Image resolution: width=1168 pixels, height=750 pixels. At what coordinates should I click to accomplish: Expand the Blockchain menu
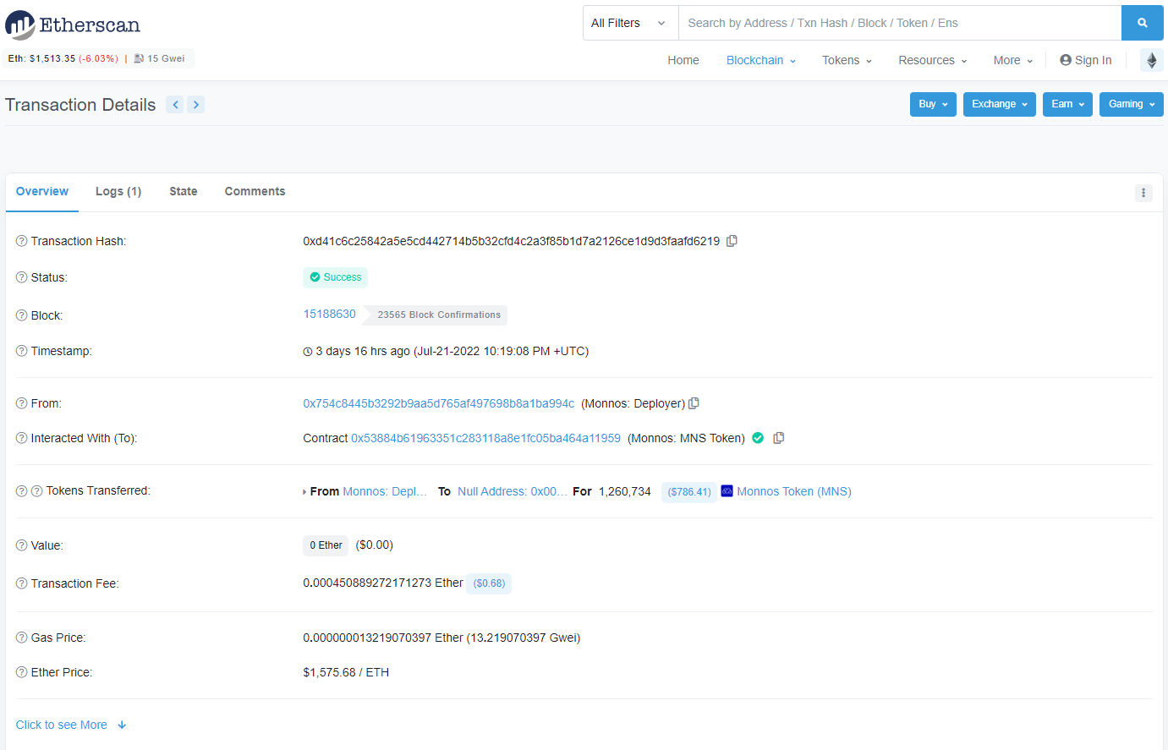point(761,60)
